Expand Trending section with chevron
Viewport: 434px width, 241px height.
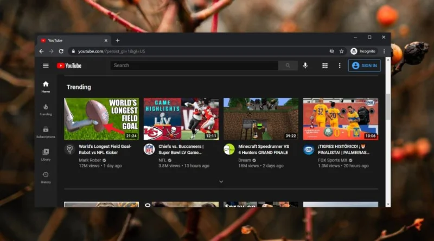click(x=221, y=181)
